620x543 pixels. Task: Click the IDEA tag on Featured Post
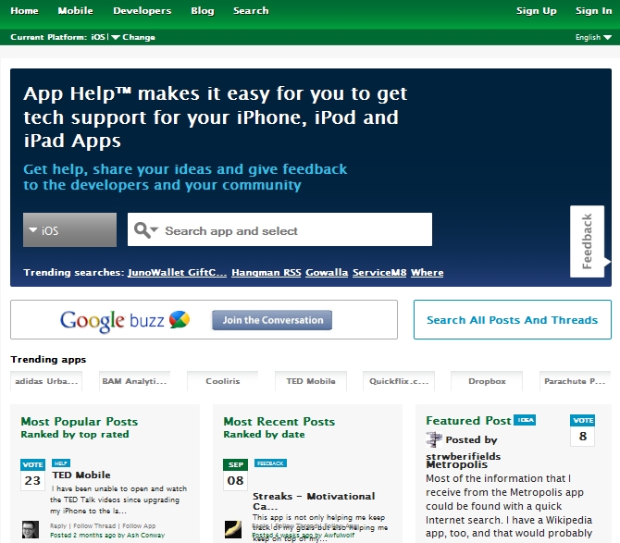coord(525,420)
